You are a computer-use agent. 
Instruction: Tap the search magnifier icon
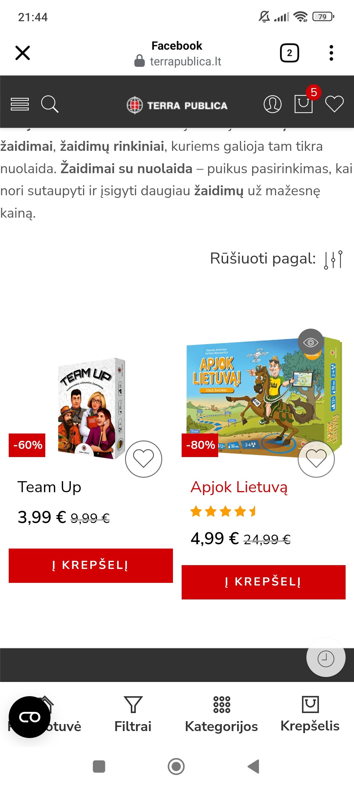[50, 104]
